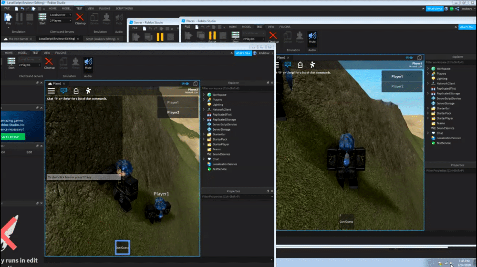Click Start in the LocalScript window's ribbon
This screenshot has width=477, height=267.
click(42, 19)
